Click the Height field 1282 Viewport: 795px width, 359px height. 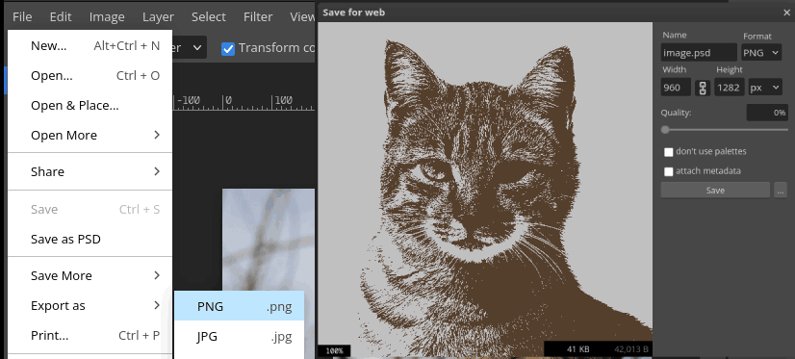click(730, 88)
